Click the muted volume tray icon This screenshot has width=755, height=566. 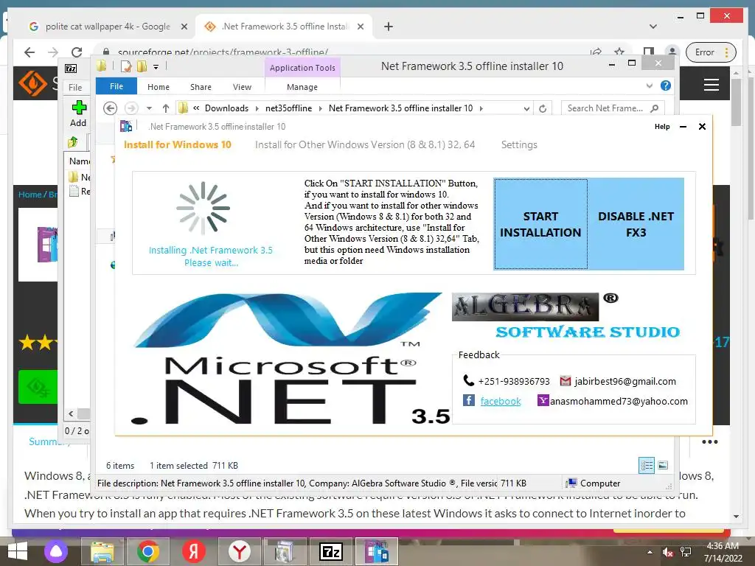(x=667, y=551)
